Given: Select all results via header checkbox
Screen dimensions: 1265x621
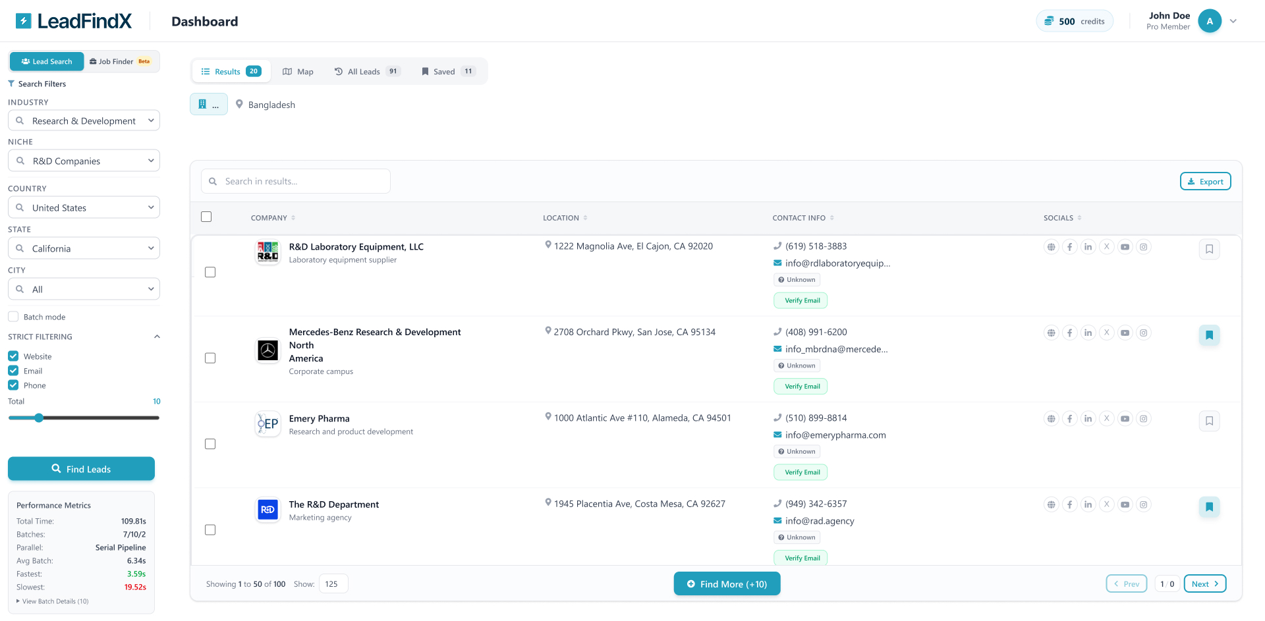Looking at the screenshot, I should pos(206,217).
